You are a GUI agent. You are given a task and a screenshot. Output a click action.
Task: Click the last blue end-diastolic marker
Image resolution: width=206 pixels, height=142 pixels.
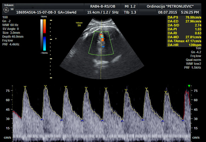183,121
